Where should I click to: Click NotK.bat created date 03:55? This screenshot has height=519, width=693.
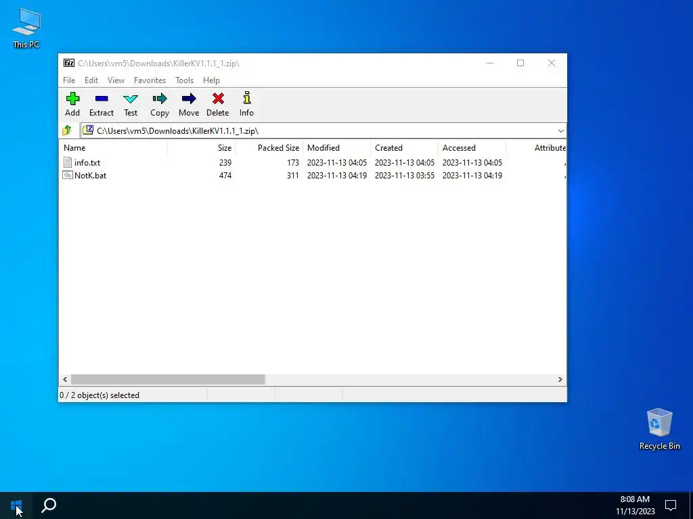[x=405, y=175]
